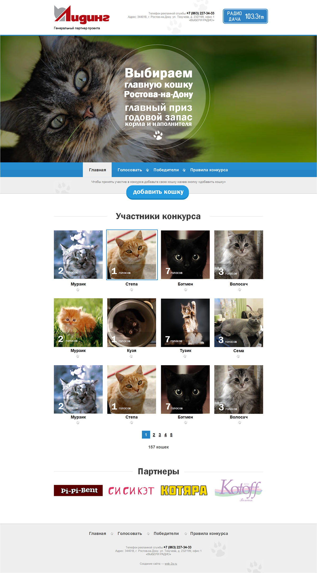Open Победители link in footer
Screen dimensions: 317x573
(x=166, y=533)
